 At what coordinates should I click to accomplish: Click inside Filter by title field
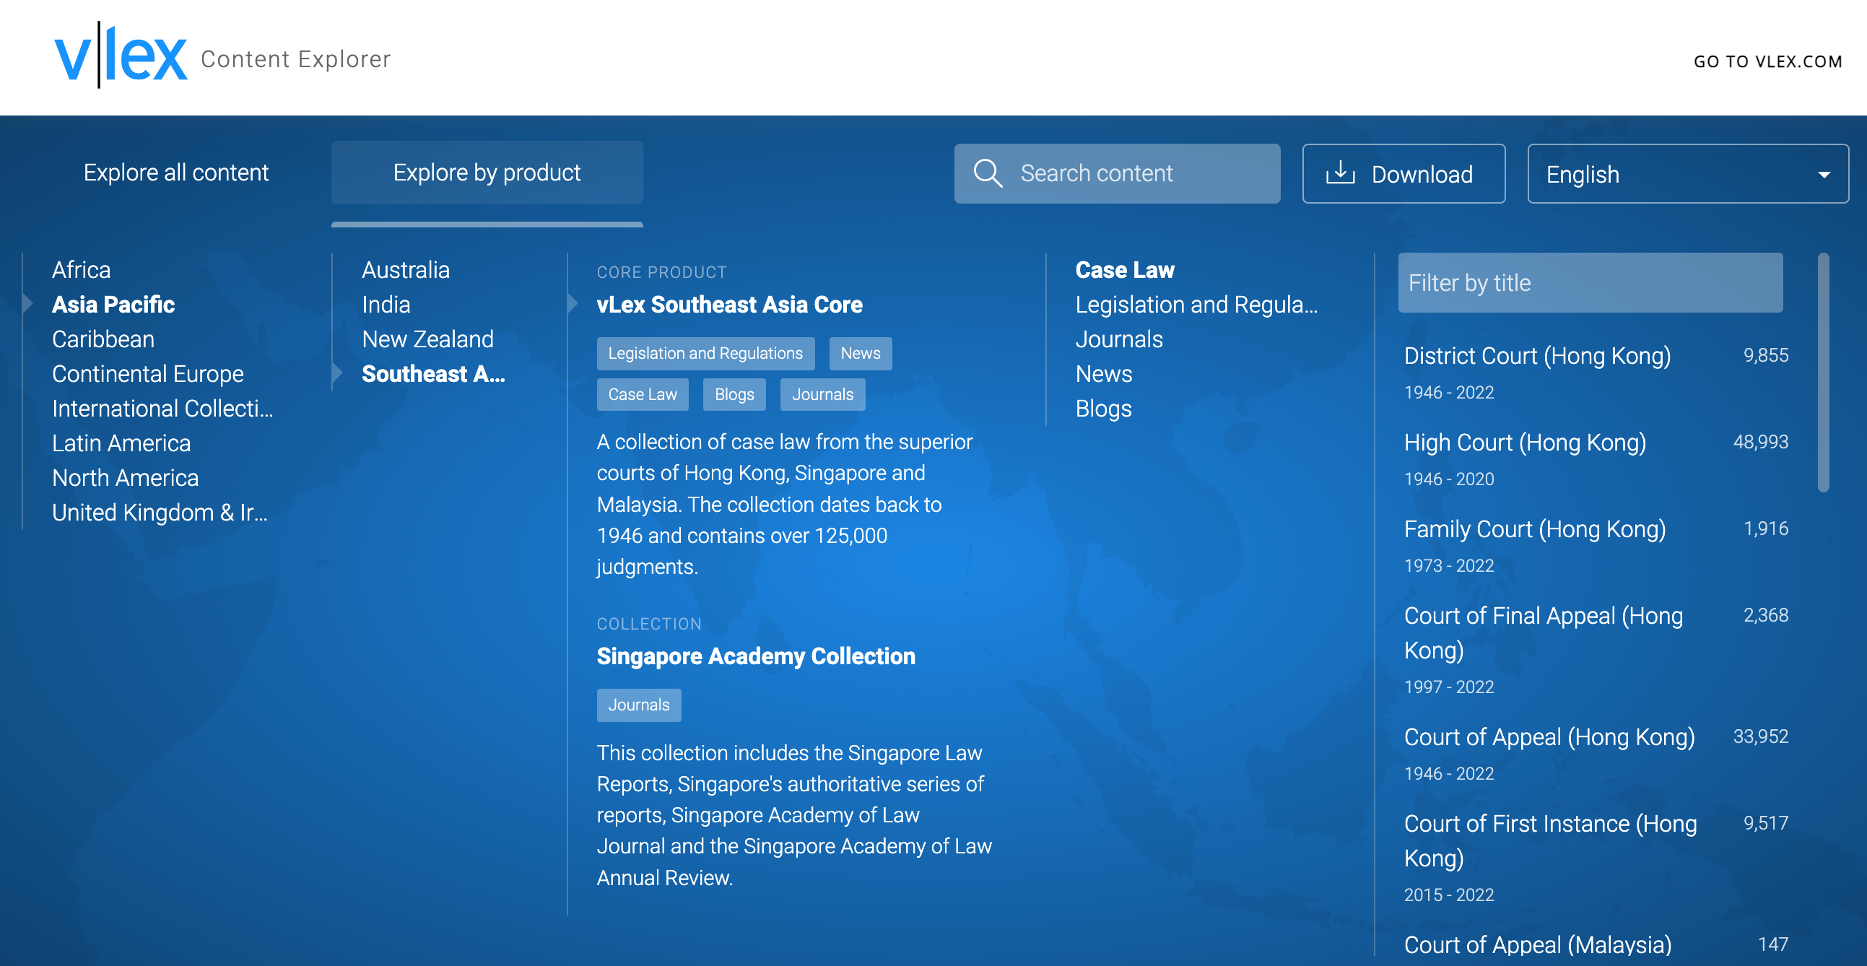coord(1590,282)
